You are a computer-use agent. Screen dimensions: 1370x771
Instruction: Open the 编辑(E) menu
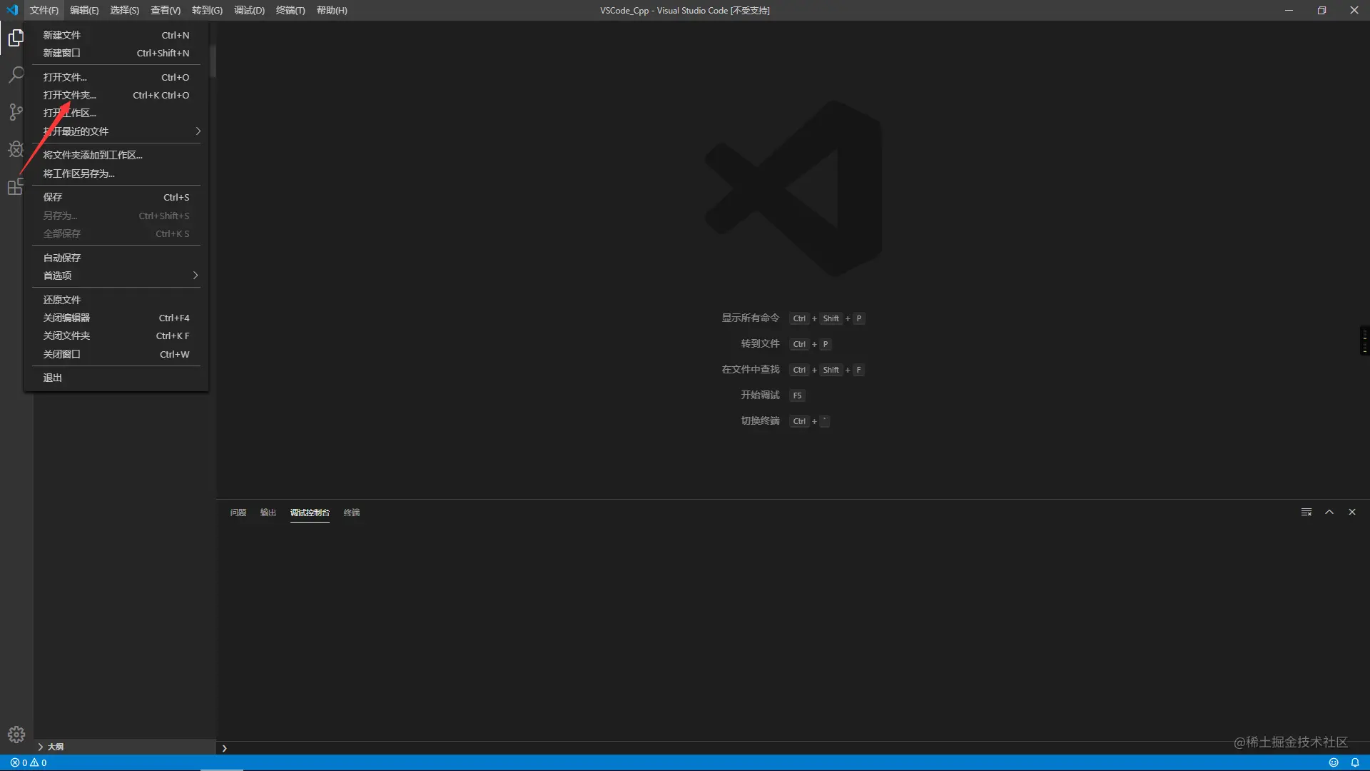point(84,10)
